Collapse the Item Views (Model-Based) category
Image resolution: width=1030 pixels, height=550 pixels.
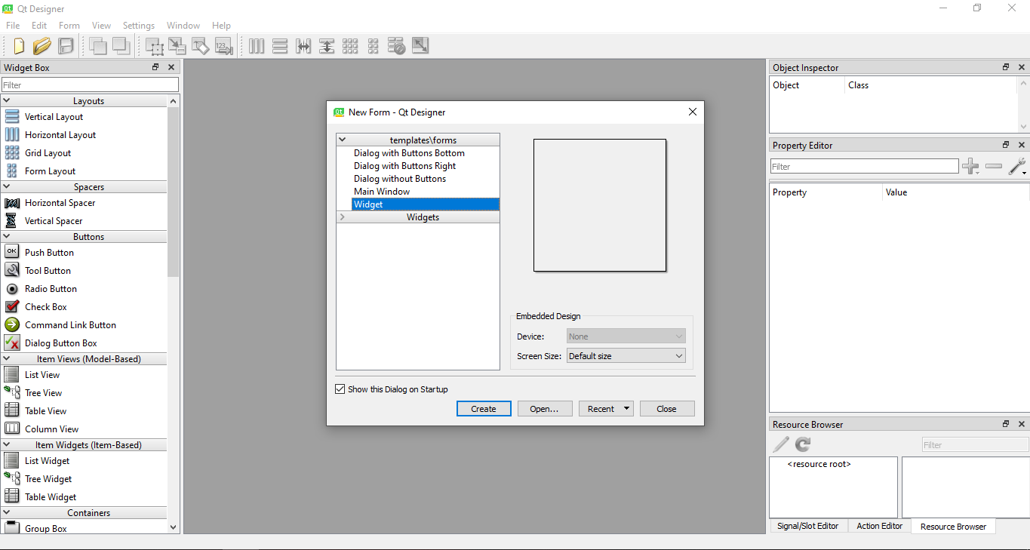pos(7,358)
